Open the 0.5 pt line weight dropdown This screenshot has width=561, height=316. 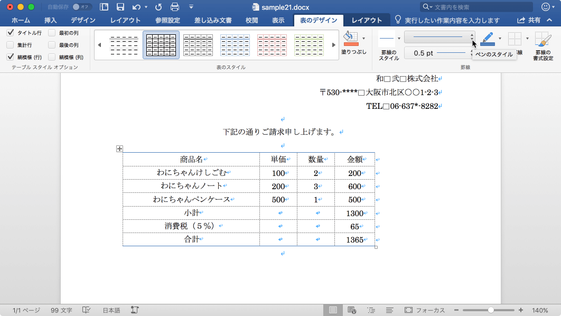440,53
